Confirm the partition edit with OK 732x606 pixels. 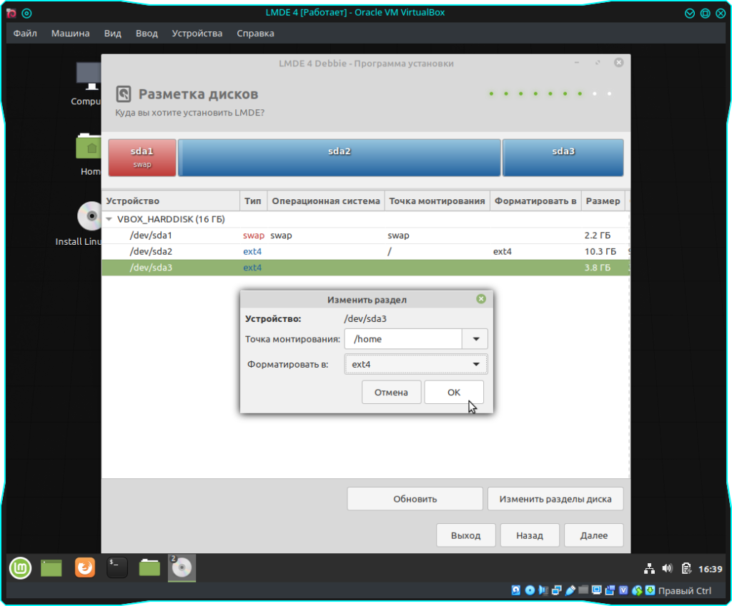[454, 392]
